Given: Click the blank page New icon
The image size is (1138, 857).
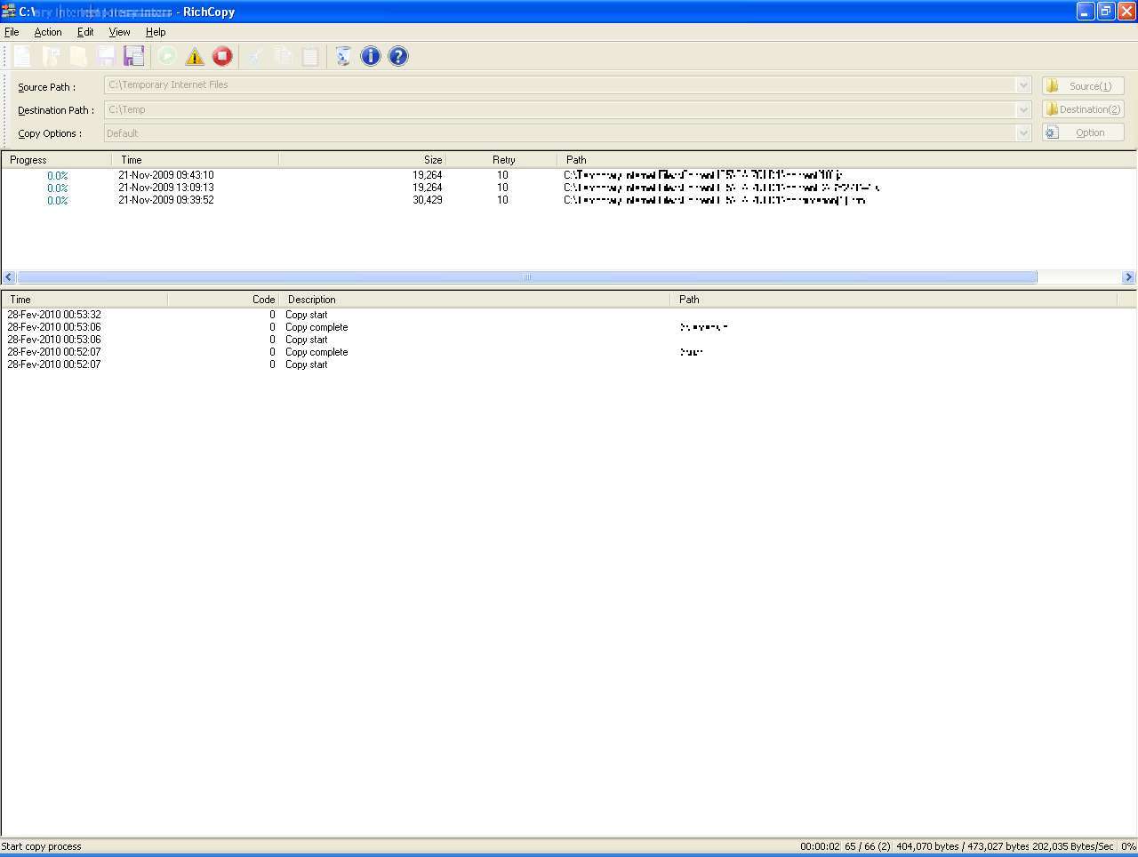Looking at the screenshot, I should 22,57.
